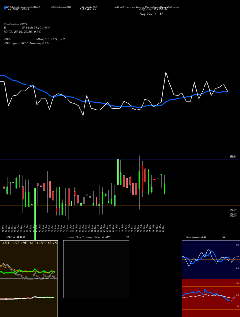The width and height of the screenshot is (240, 317).
Task: Click the '(MGR) 6.7, 15.9, 18.2' ADX values
Action: (50, 39)
